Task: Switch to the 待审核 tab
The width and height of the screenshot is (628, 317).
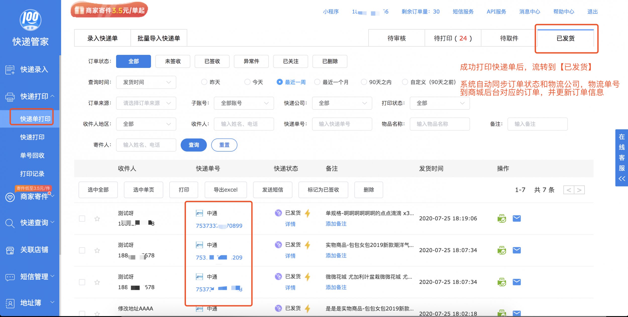Action: pyautogui.click(x=397, y=38)
